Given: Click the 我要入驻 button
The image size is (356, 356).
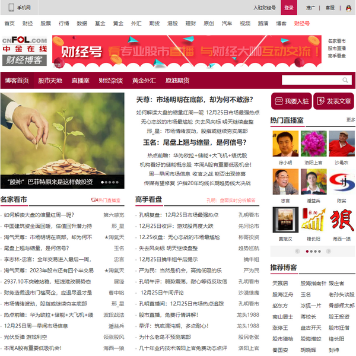Looking at the screenshot, I should (291, 101).
